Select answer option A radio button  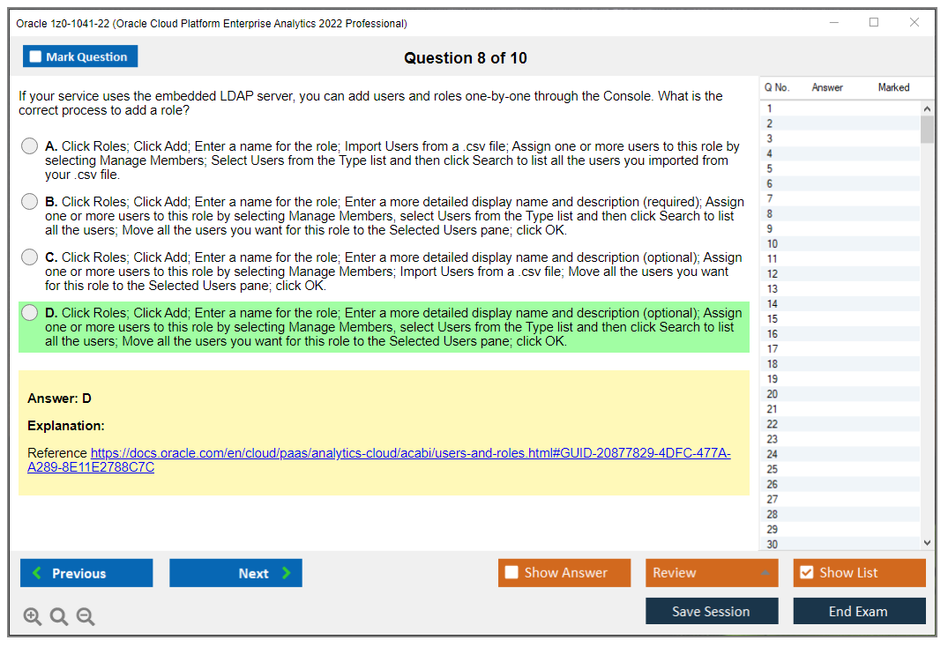point(30,146)
